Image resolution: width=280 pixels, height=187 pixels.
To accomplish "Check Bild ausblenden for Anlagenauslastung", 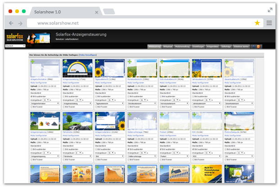I will (x=64, y=97).
